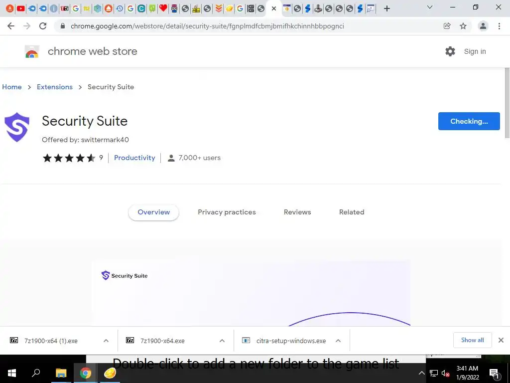This screenshot has height=383, width=510.
Task: Switch to the Privacy practices tab
Action: click(227, 212)
